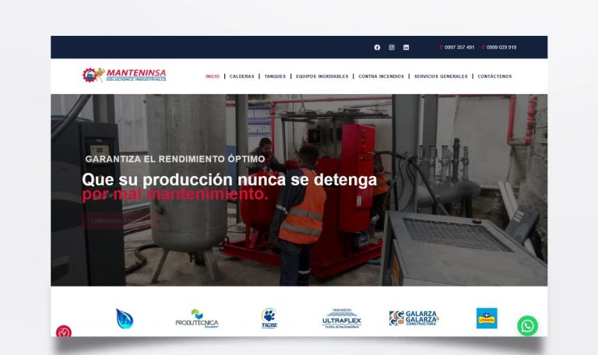
Task: Call phone number 0999 029 919
Action: 499,47
